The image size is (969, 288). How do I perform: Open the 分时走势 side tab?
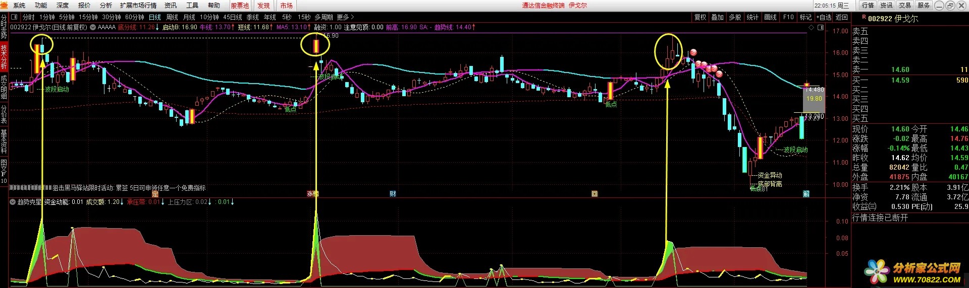coord(4,27)
